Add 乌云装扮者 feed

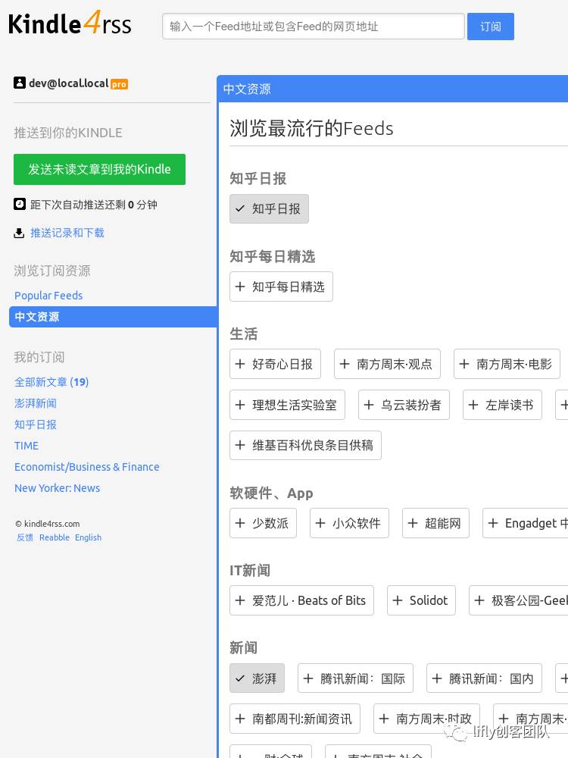coord(404,405)
